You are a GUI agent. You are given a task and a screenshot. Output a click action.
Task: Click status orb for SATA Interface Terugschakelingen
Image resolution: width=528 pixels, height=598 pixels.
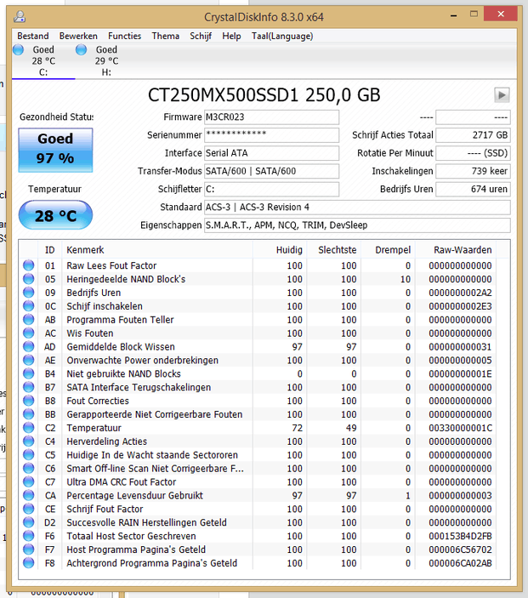(29, 387)
